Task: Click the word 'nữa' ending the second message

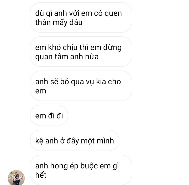Action: 92,57
